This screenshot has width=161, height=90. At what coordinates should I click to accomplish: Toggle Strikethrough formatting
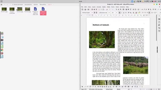(126, 13)
